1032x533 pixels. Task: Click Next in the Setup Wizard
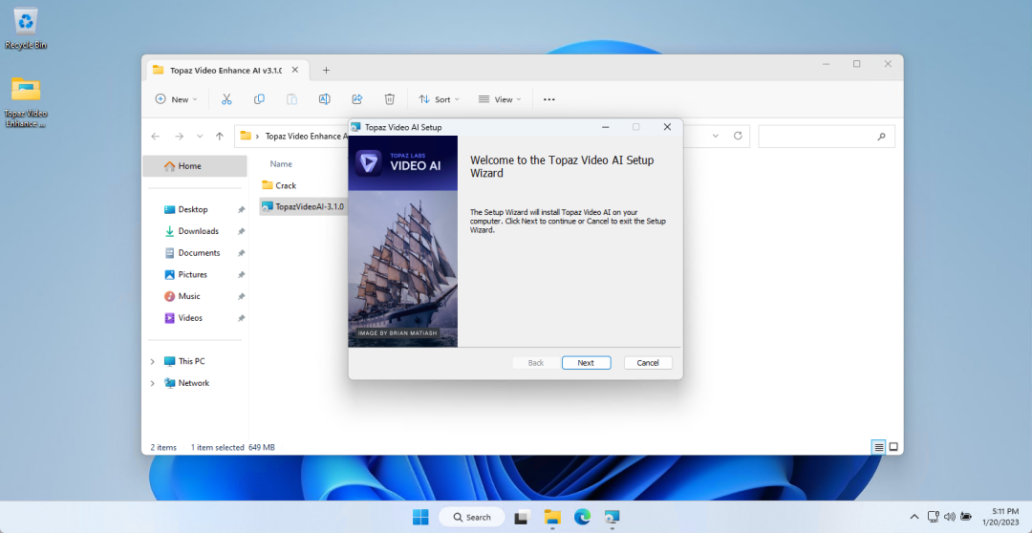[586, 363]
